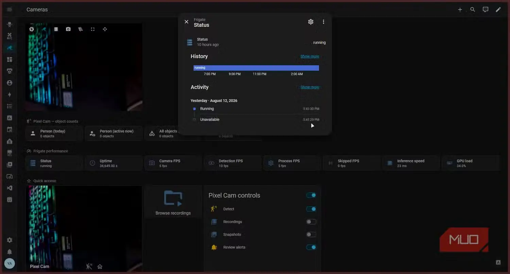The height and width of the screenshot is (274, 510).
Task: Open the bulleted list sidebar icon
Action: (10, 106)
